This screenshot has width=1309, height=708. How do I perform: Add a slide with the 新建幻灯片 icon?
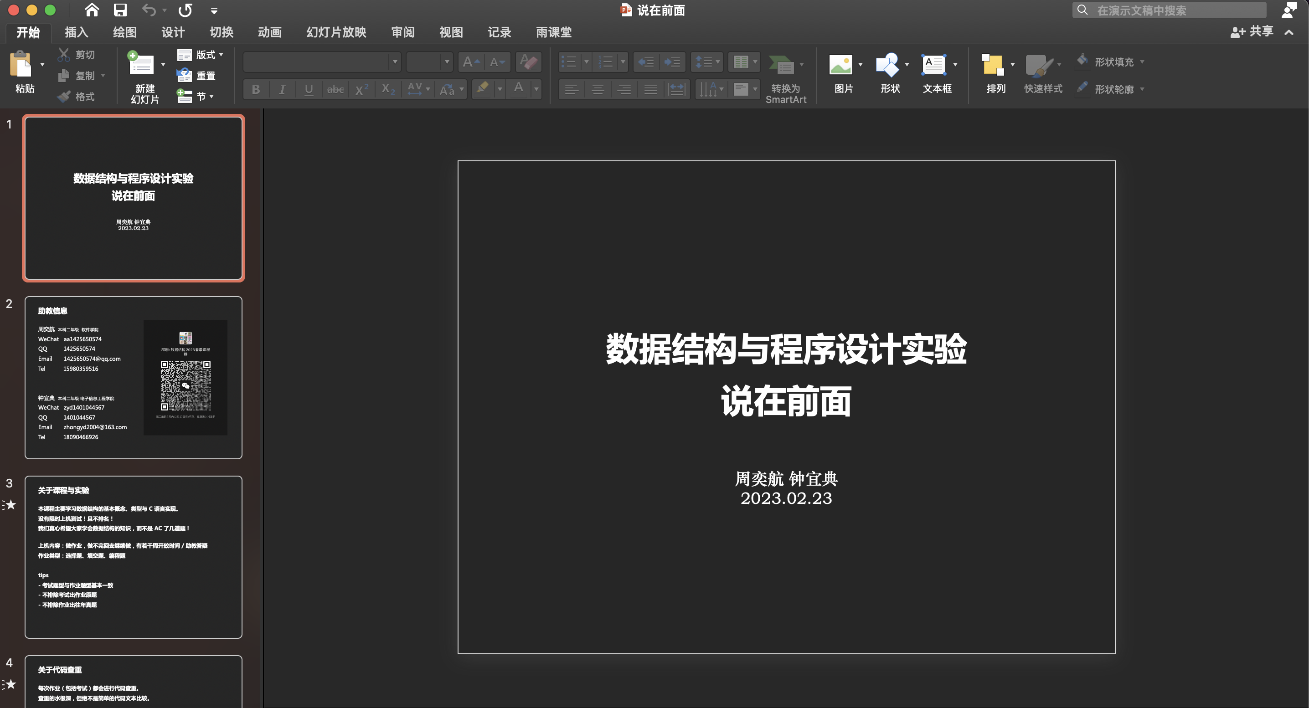pyautogui.click(x=141, y=66)
